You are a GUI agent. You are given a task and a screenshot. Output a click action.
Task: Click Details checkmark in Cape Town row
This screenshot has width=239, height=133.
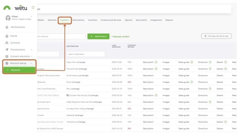pos(225,62)
